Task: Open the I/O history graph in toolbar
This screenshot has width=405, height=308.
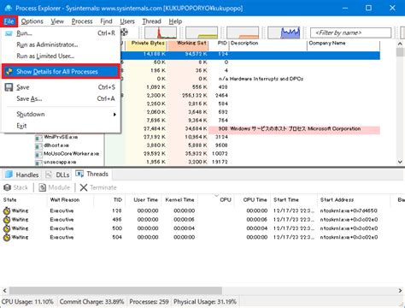Action: 243,33
